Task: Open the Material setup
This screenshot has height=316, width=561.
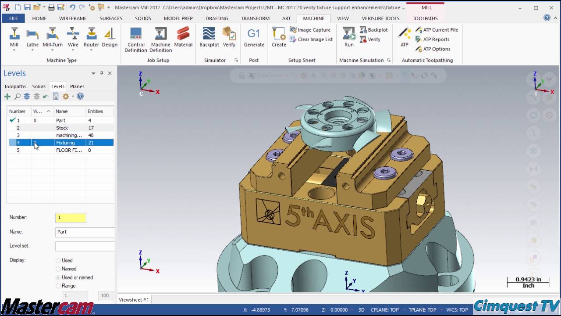Action: click(183, 37)
